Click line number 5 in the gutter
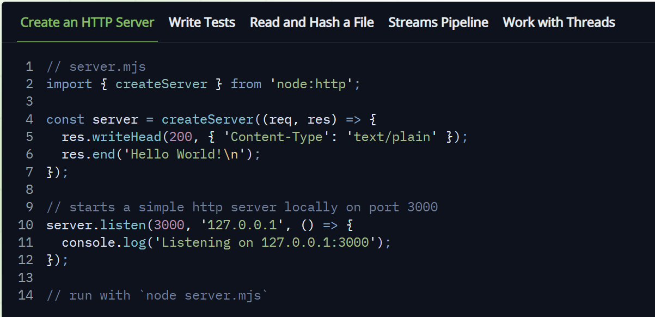 pyautogui.click(x=29, y=136)
